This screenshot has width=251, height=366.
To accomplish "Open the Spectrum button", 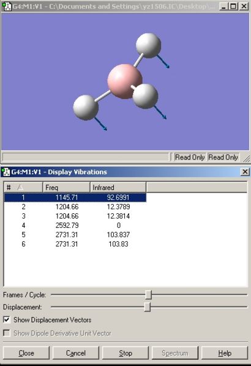I will coord(175,353).
